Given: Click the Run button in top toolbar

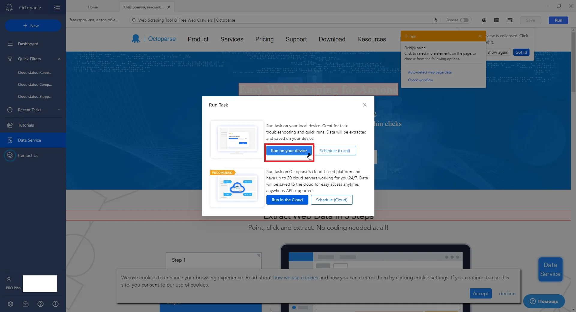Looking at the screenshot, I should click(558, 20).
